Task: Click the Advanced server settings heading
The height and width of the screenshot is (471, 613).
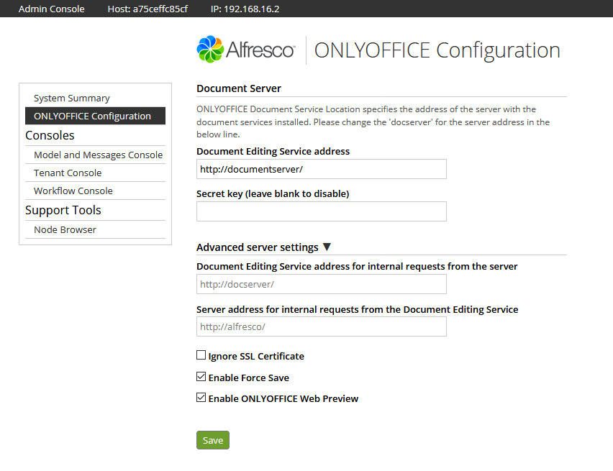Action: click(x=258, y=247)
